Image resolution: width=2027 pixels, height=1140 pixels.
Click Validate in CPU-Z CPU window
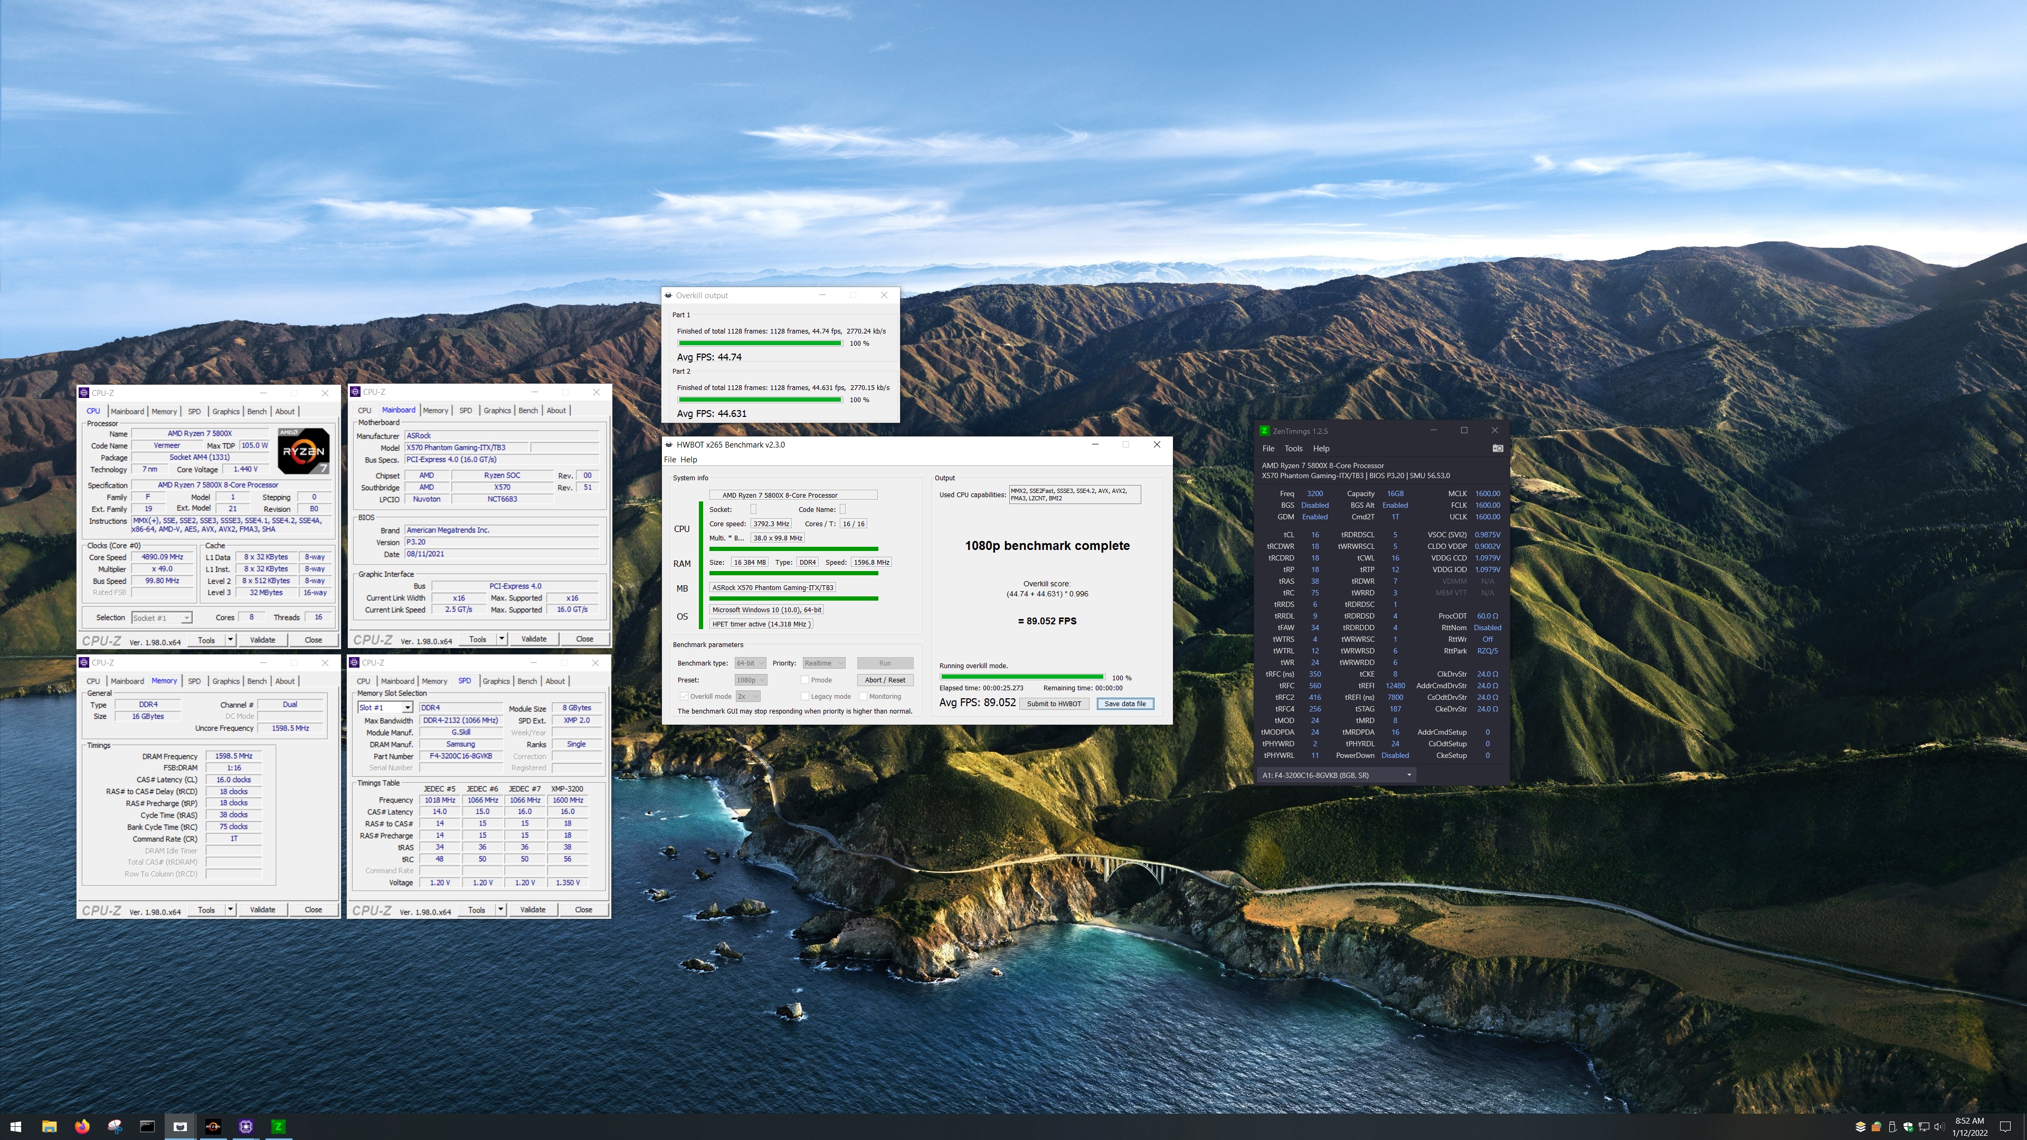click(262, 640)
